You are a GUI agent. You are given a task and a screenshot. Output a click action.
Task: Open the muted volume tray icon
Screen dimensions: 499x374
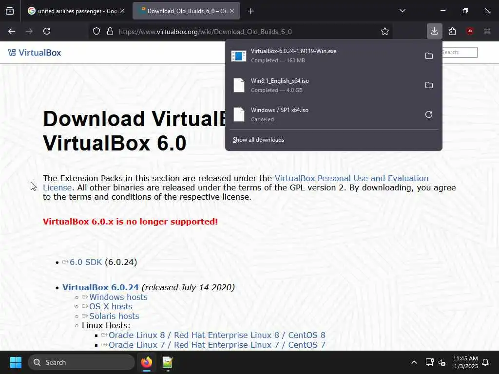pyautogui.click(x=442, y=362)
